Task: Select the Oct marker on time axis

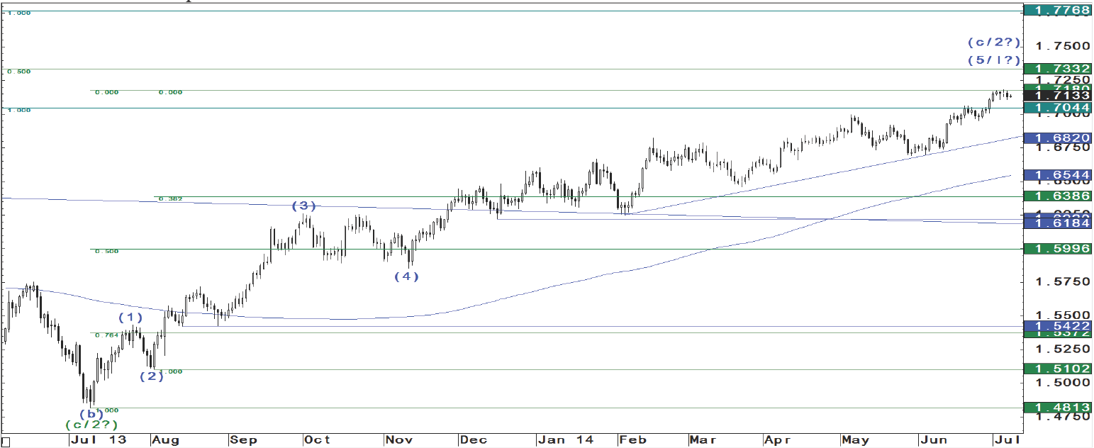Action: pyautogui.click(x=317, y=440)
